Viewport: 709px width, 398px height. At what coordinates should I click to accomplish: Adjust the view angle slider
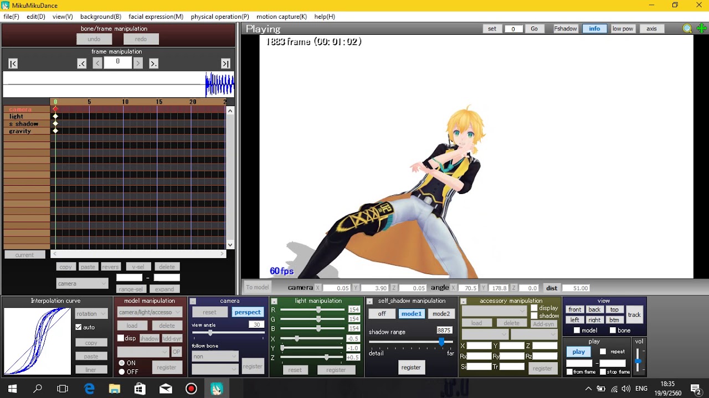tap(210, 333)
